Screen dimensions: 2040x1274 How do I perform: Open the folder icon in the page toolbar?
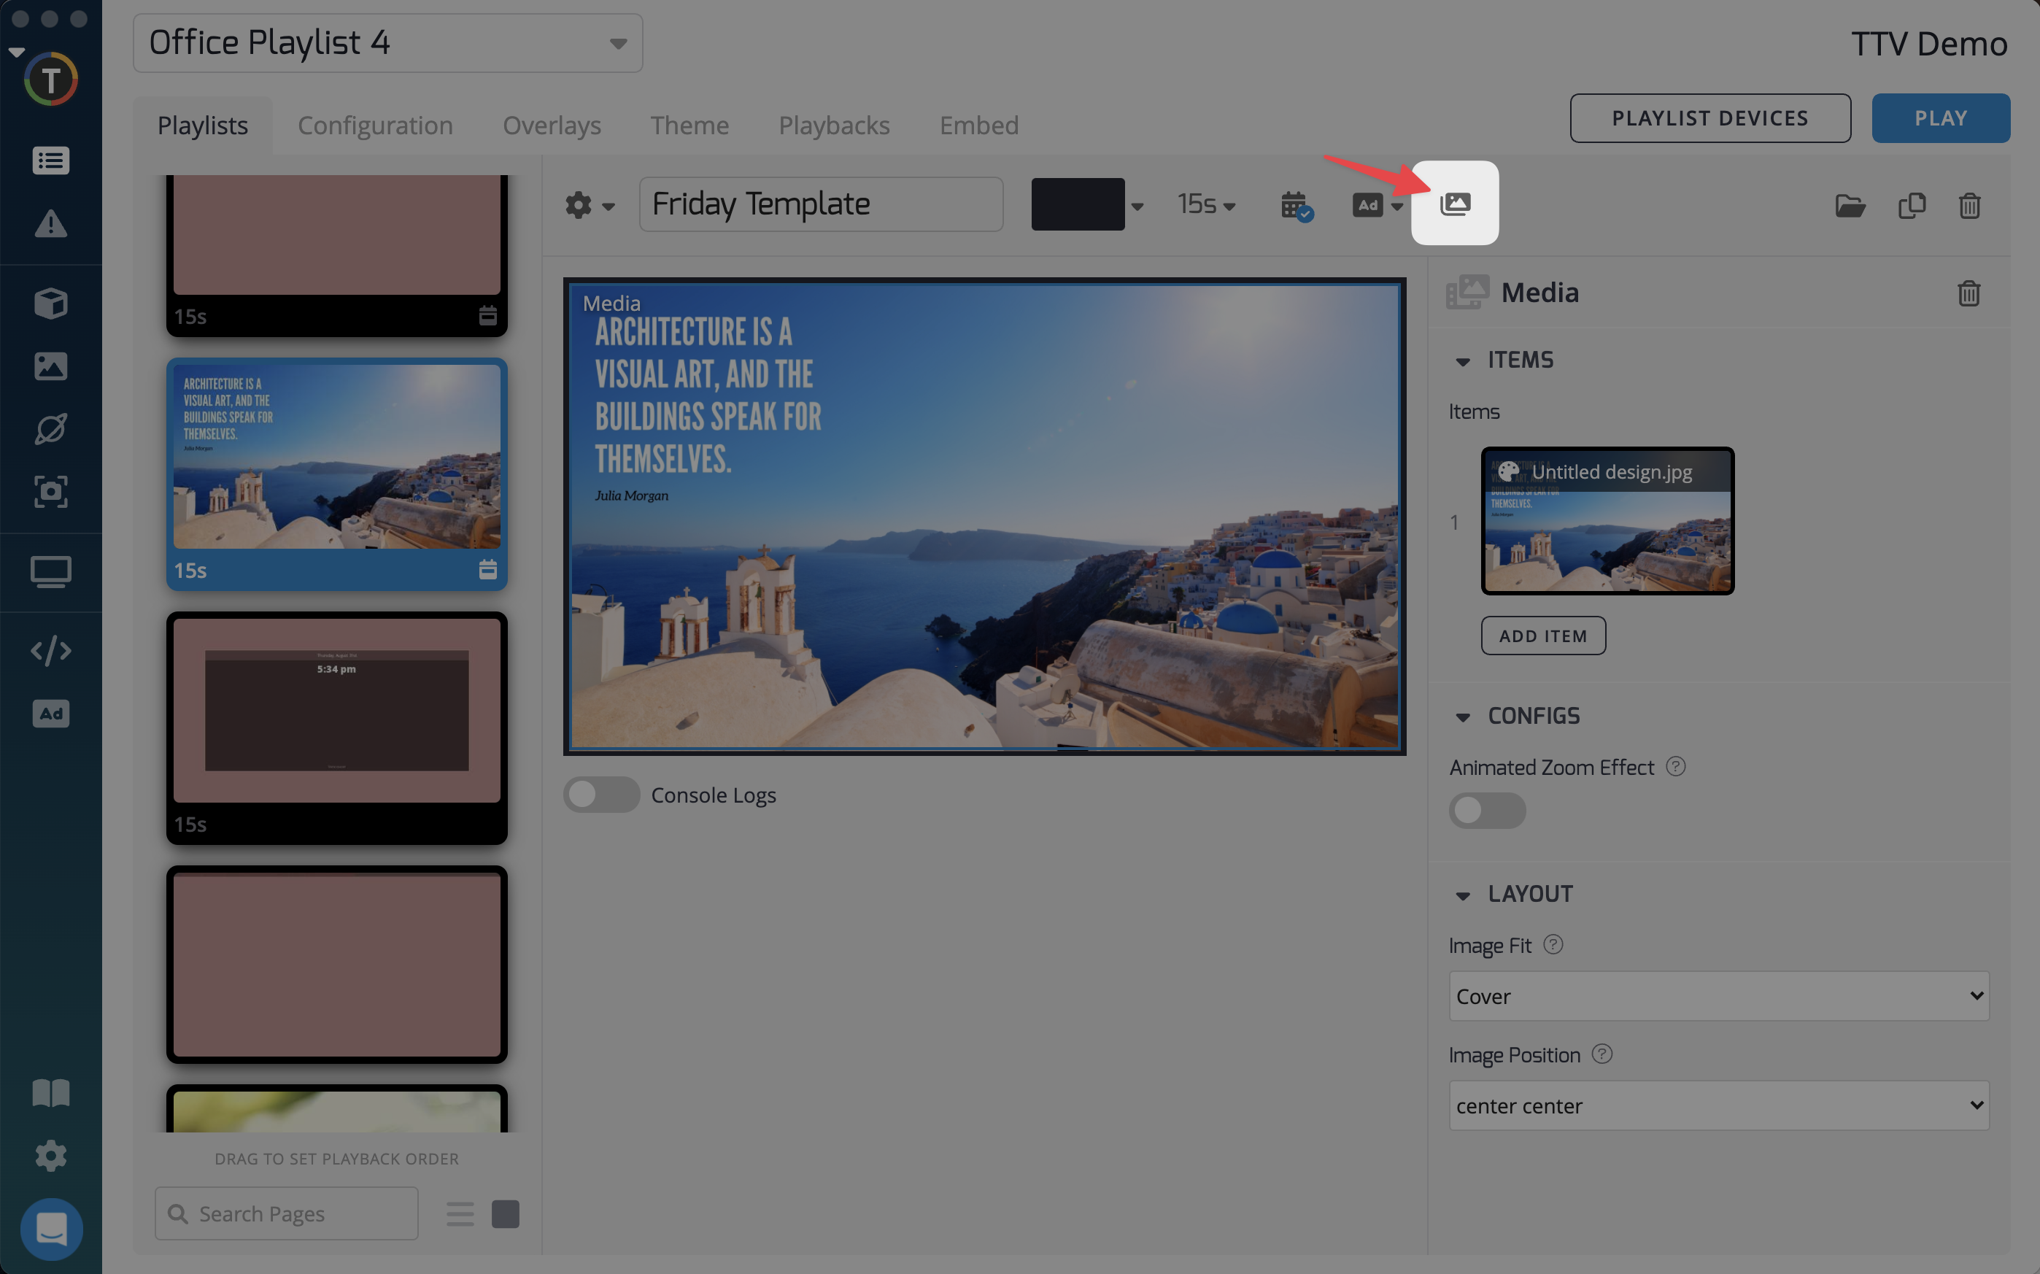point(1850,205)
